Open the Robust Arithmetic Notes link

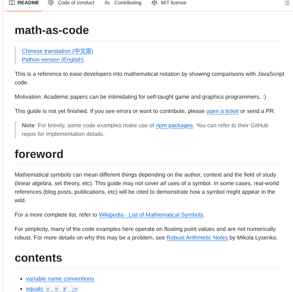pos(197,238)
